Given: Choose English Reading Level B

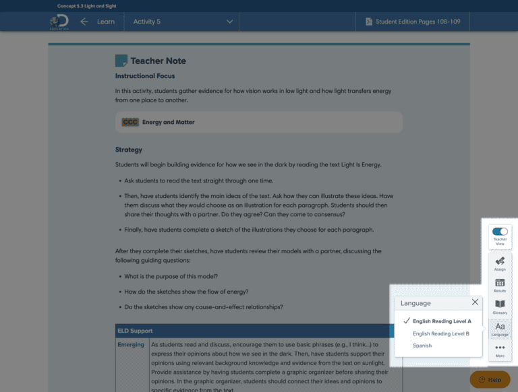Looking at the screenshot, I should [441, 333].
